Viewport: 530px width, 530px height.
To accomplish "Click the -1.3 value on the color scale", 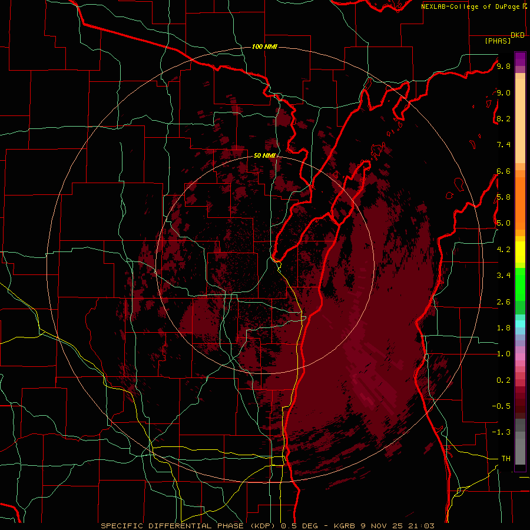I will [501, 432].
